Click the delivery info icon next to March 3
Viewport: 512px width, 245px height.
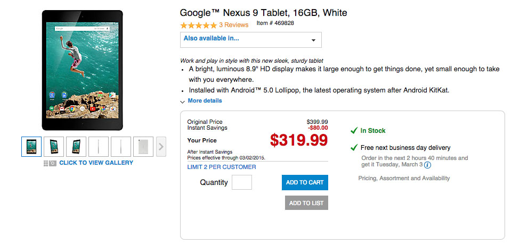(427, 165)
